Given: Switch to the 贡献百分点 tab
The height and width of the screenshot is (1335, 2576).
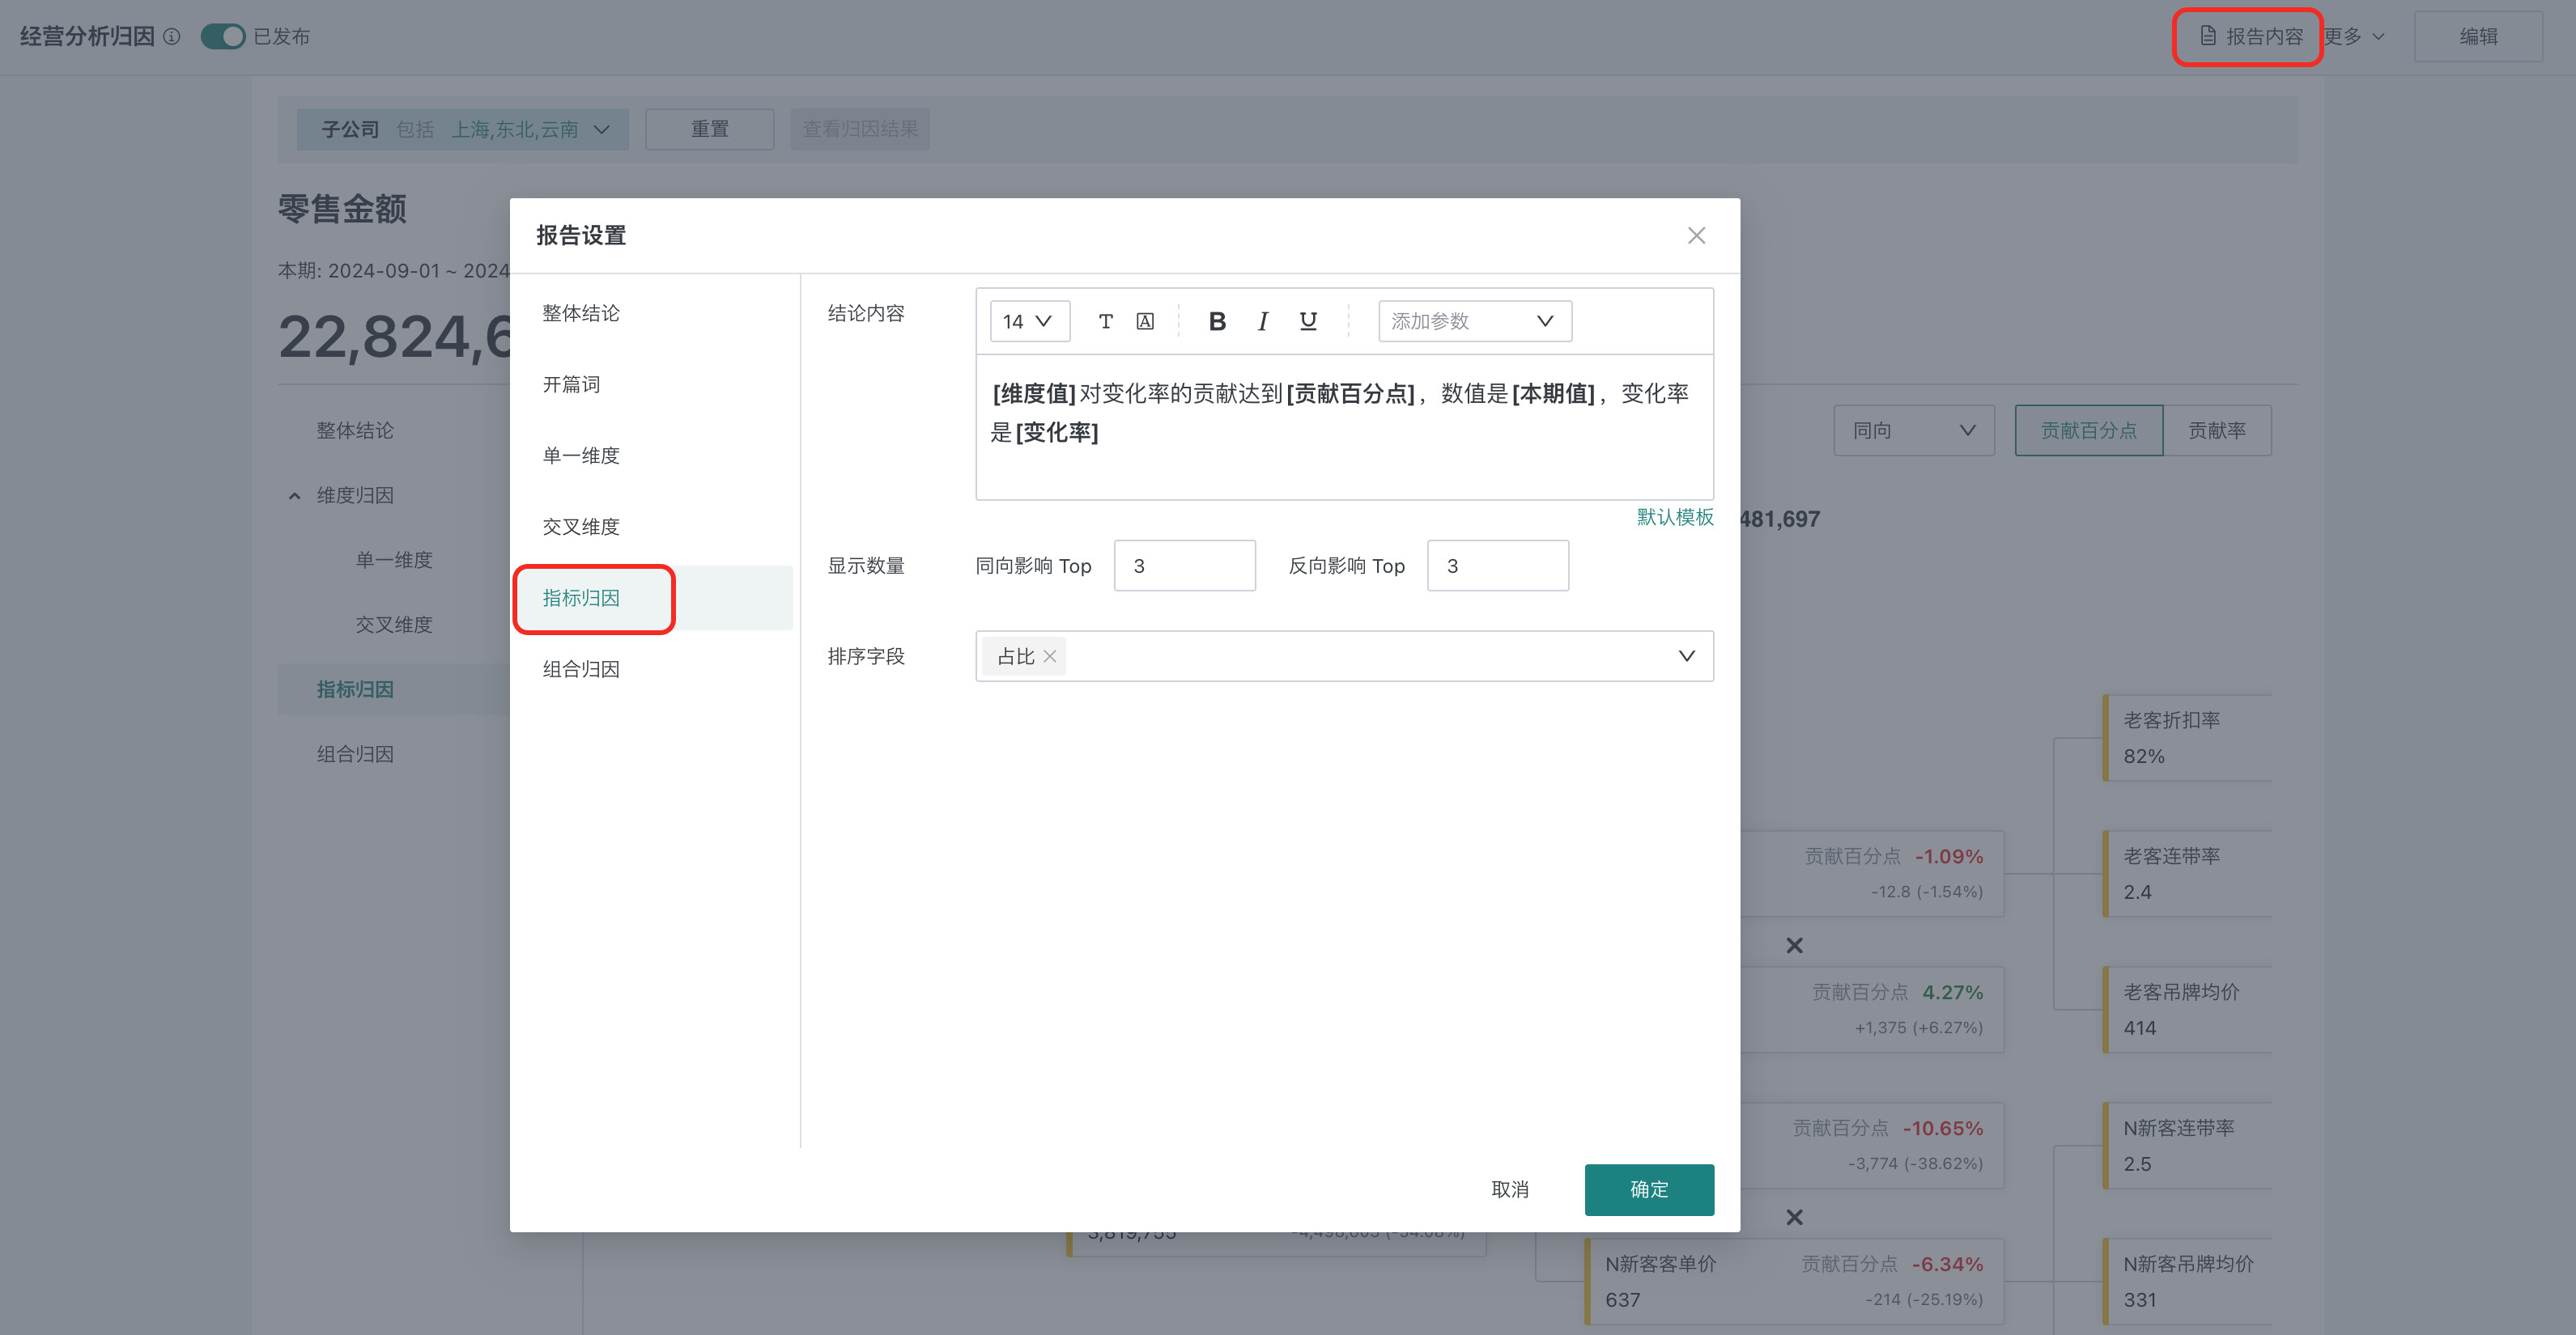Looking at the screenshot, I should (x=2088, y=430).
